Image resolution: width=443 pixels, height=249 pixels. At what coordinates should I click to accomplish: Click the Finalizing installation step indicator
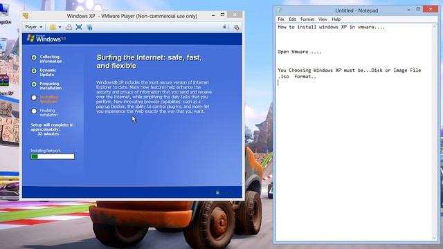point(34,111)
